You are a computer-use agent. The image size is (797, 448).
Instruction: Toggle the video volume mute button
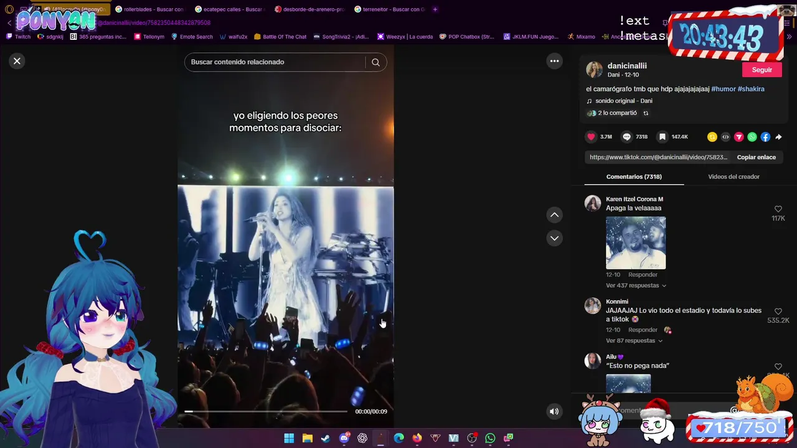554,411
